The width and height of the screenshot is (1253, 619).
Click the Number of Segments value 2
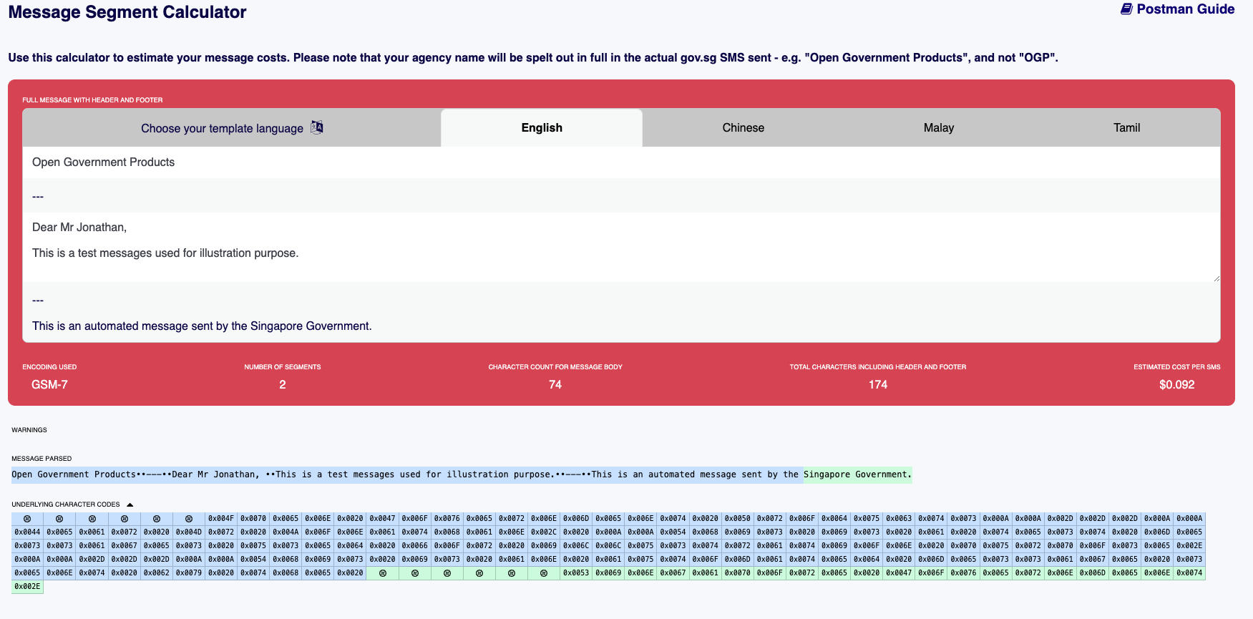coord(283,385)
